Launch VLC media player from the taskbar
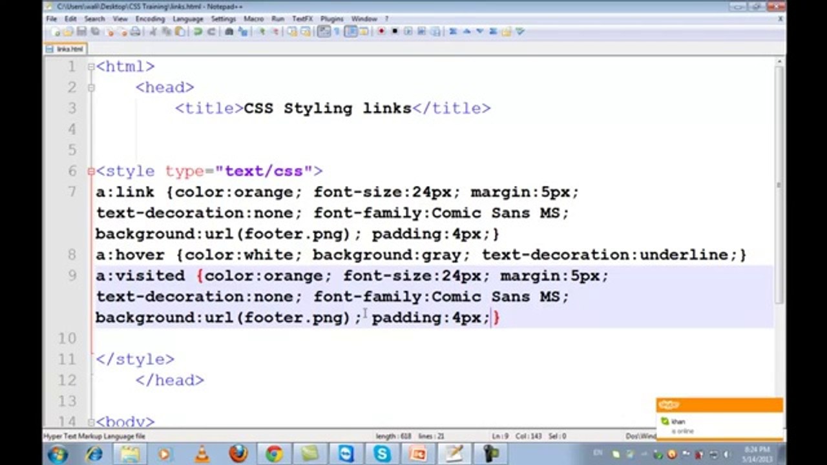This screenshot has width=827, height=465. (202, 453)
